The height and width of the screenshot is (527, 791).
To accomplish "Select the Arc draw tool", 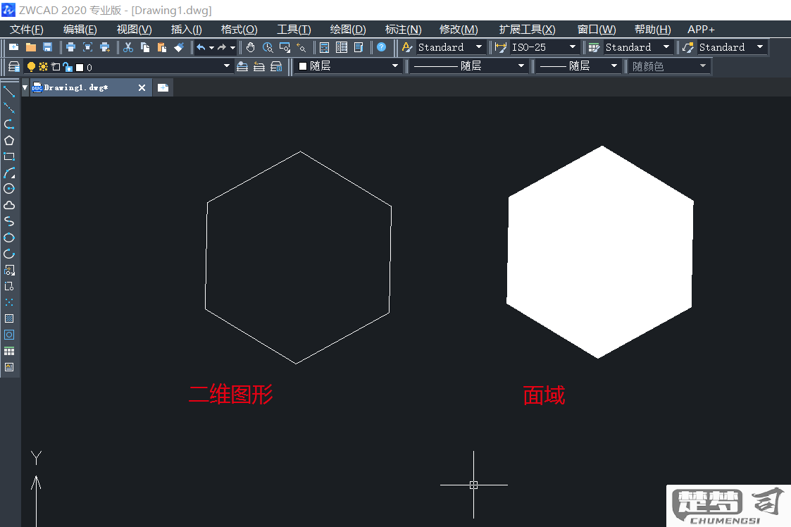I will click(x=9, y=173).
